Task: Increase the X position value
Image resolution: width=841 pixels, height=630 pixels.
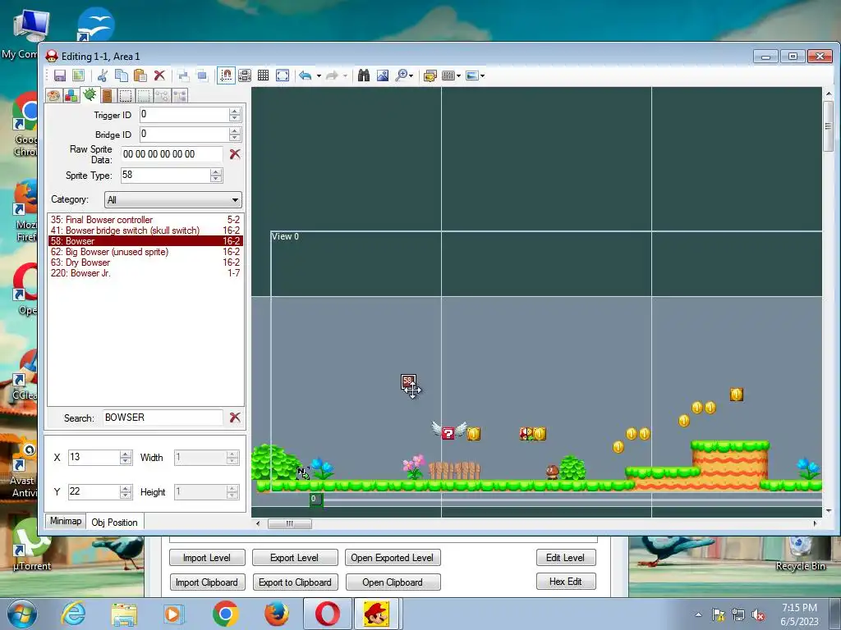Action: 126,454
